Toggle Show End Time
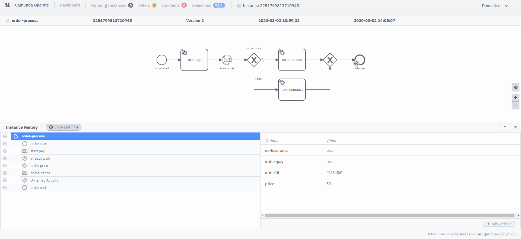This screenshot has width=521, height=239. tap(63, 127)
